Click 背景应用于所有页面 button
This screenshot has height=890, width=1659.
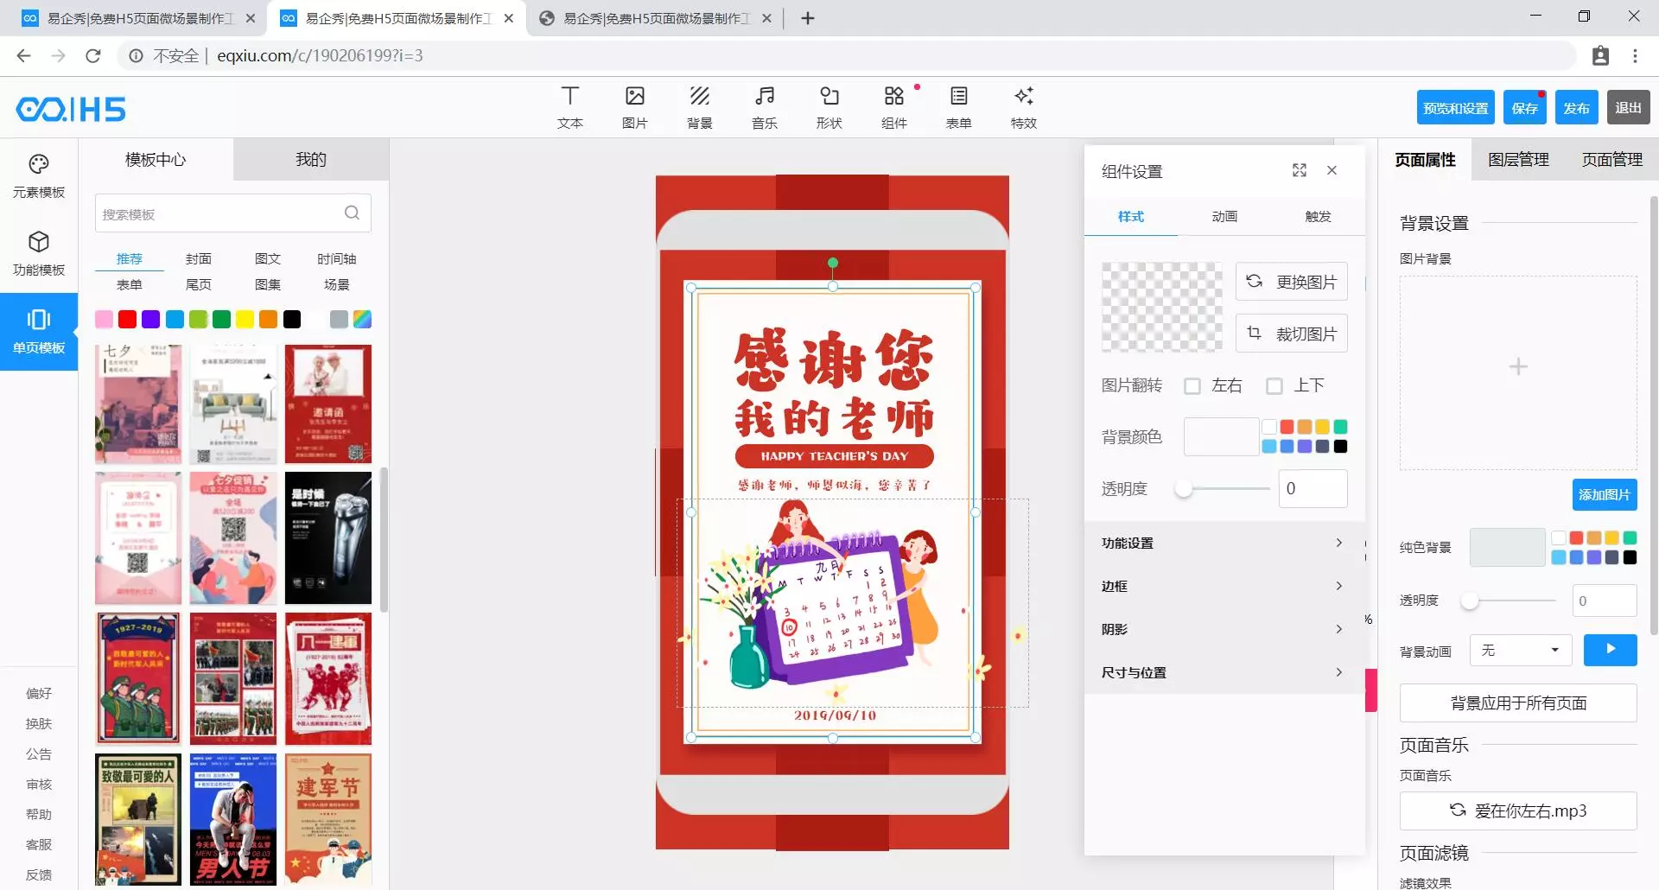[1518, 703]
